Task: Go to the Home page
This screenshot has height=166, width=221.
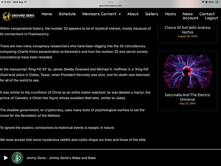Action: [x=47, y=14]
